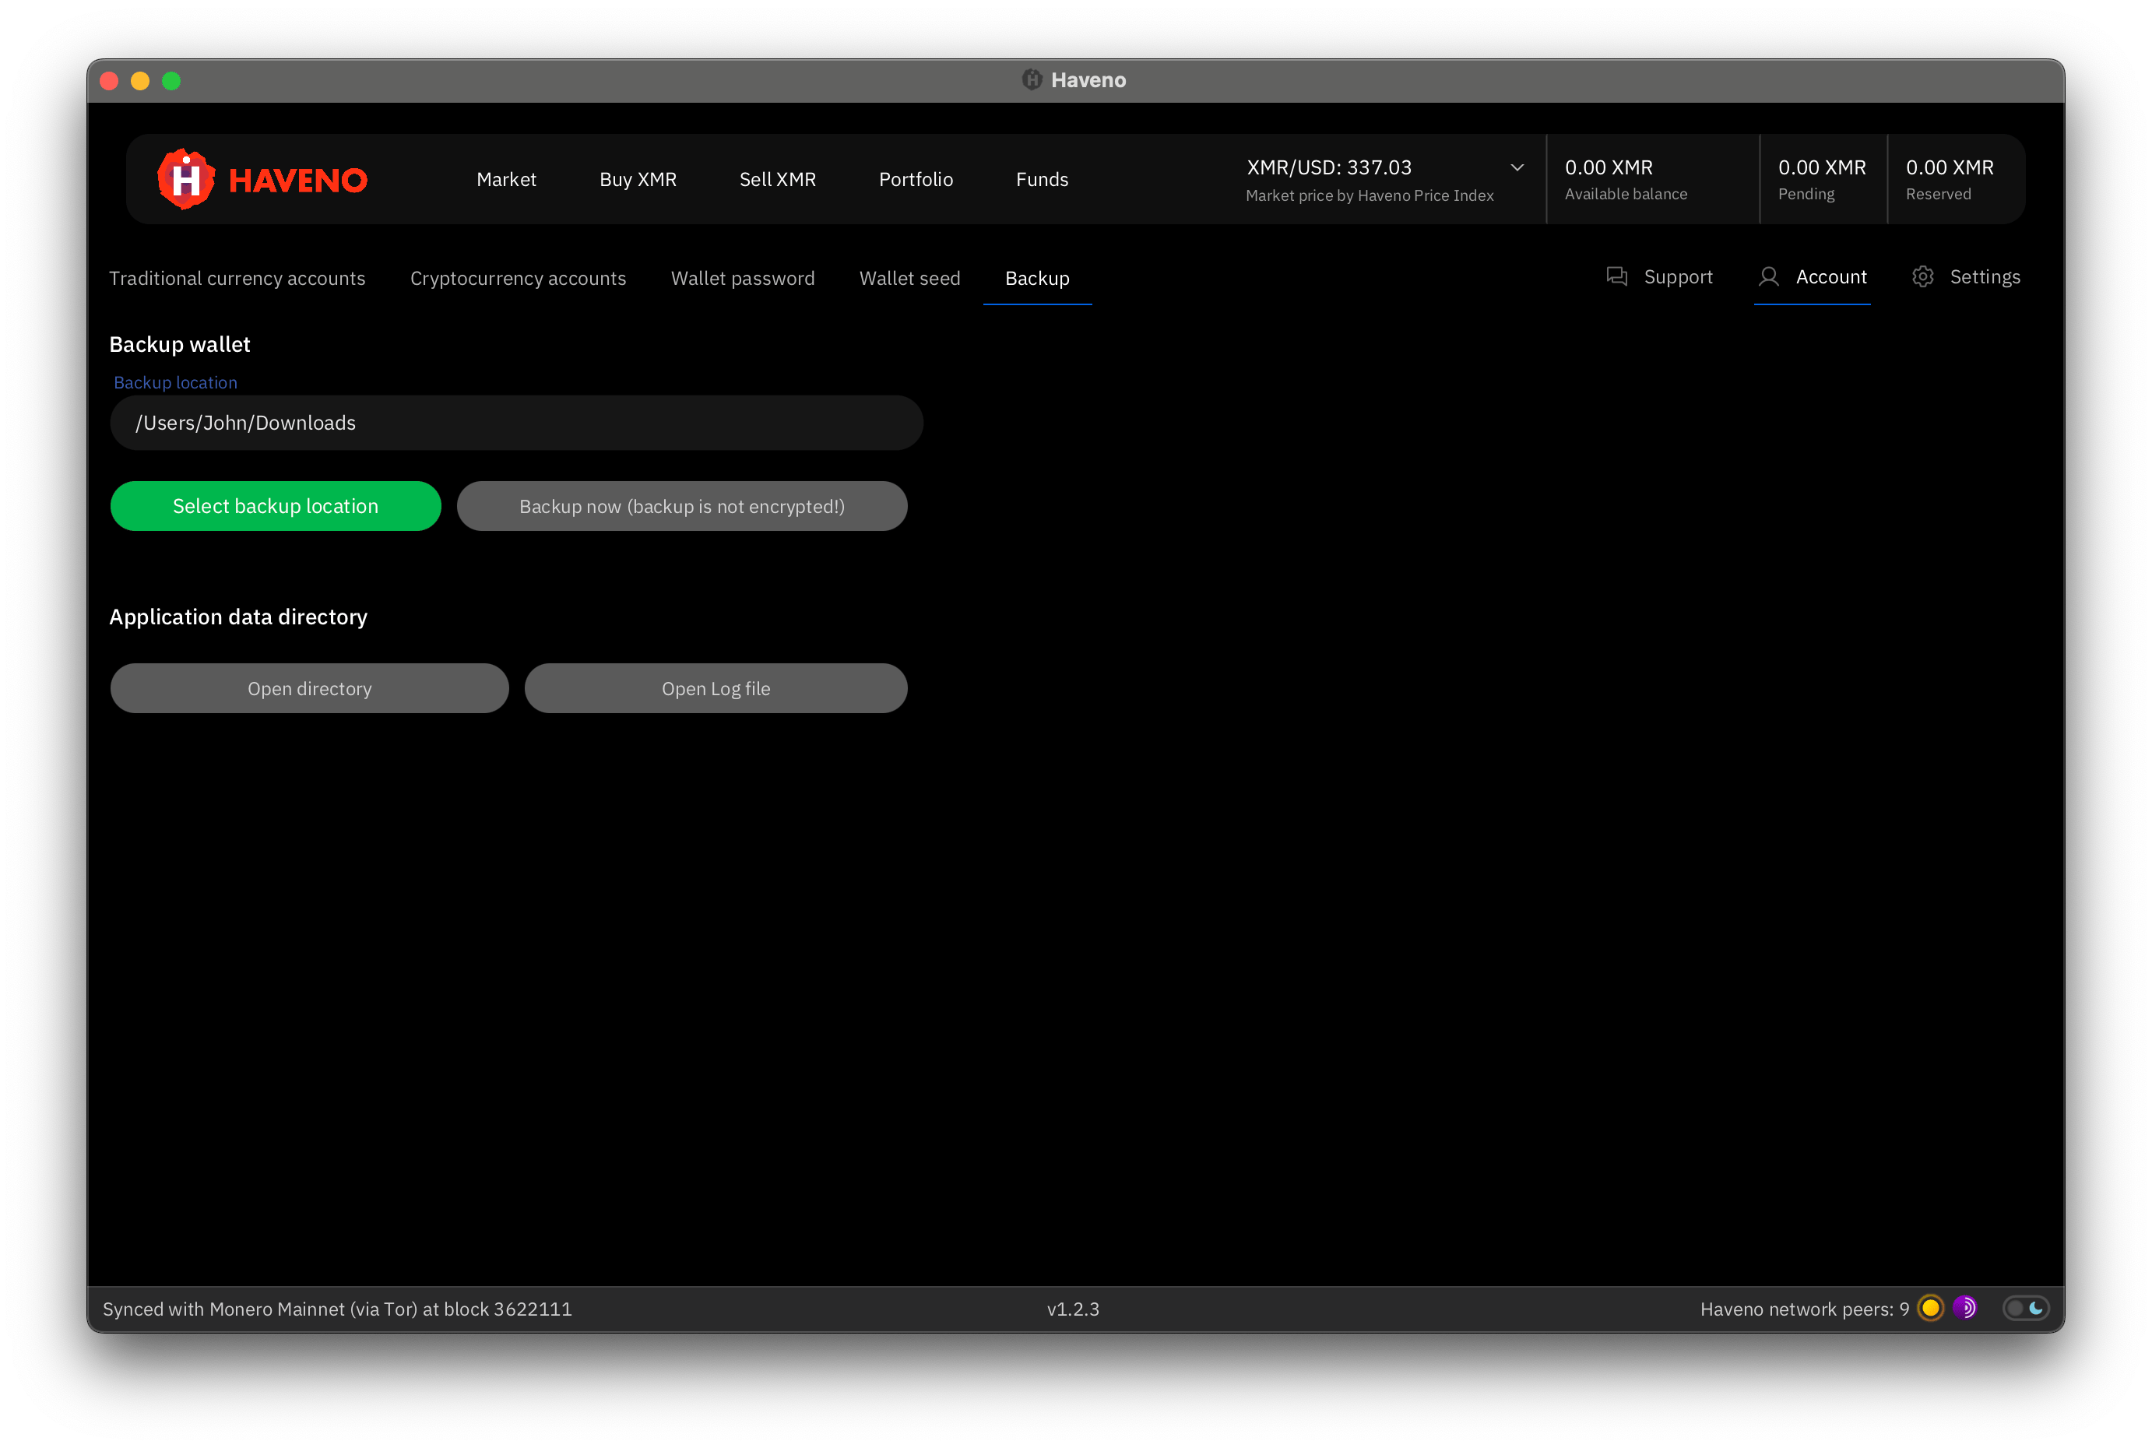Click the Haveno logo in the top bar
Screen dimensions: 2152x1448
click(262, 178)
